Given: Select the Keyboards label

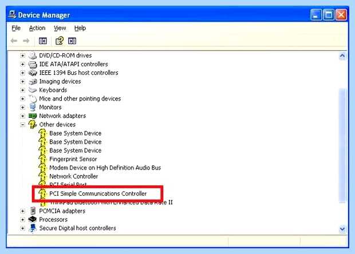Looking at the screenshot, I should (53, 90).
